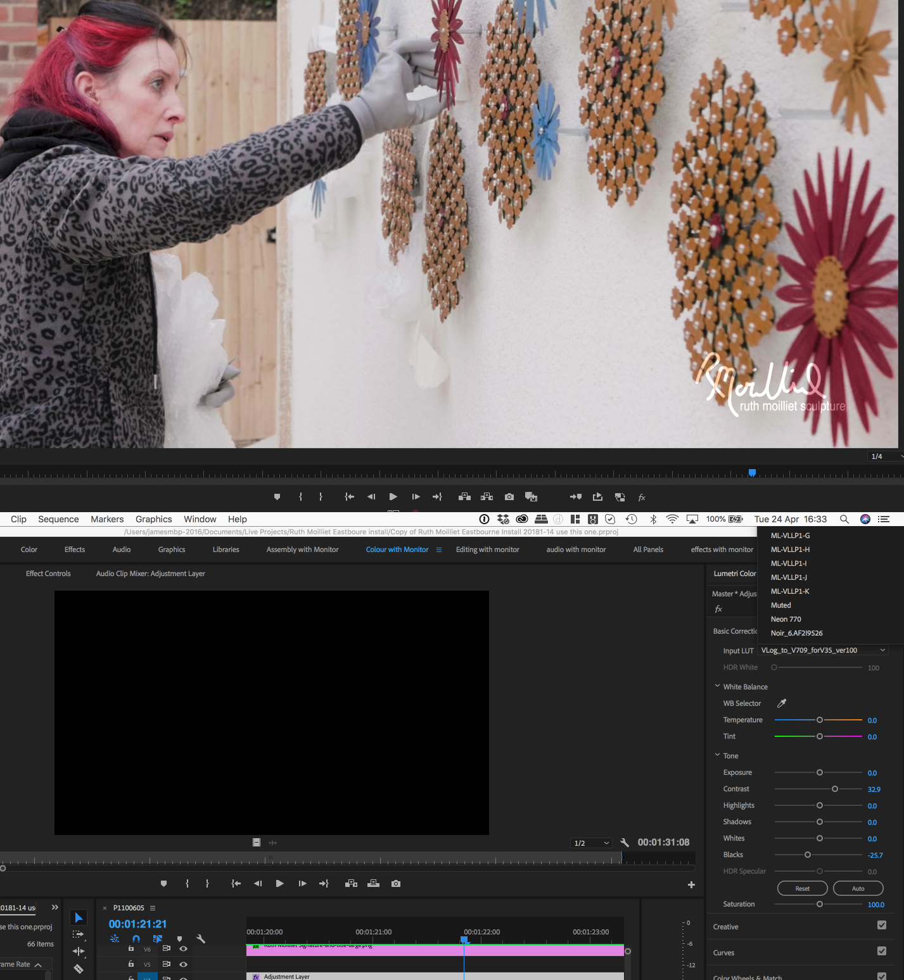The image size is (904, 980).
Task: Click the Lift button in Program monitor
Action: click(464, 497)
